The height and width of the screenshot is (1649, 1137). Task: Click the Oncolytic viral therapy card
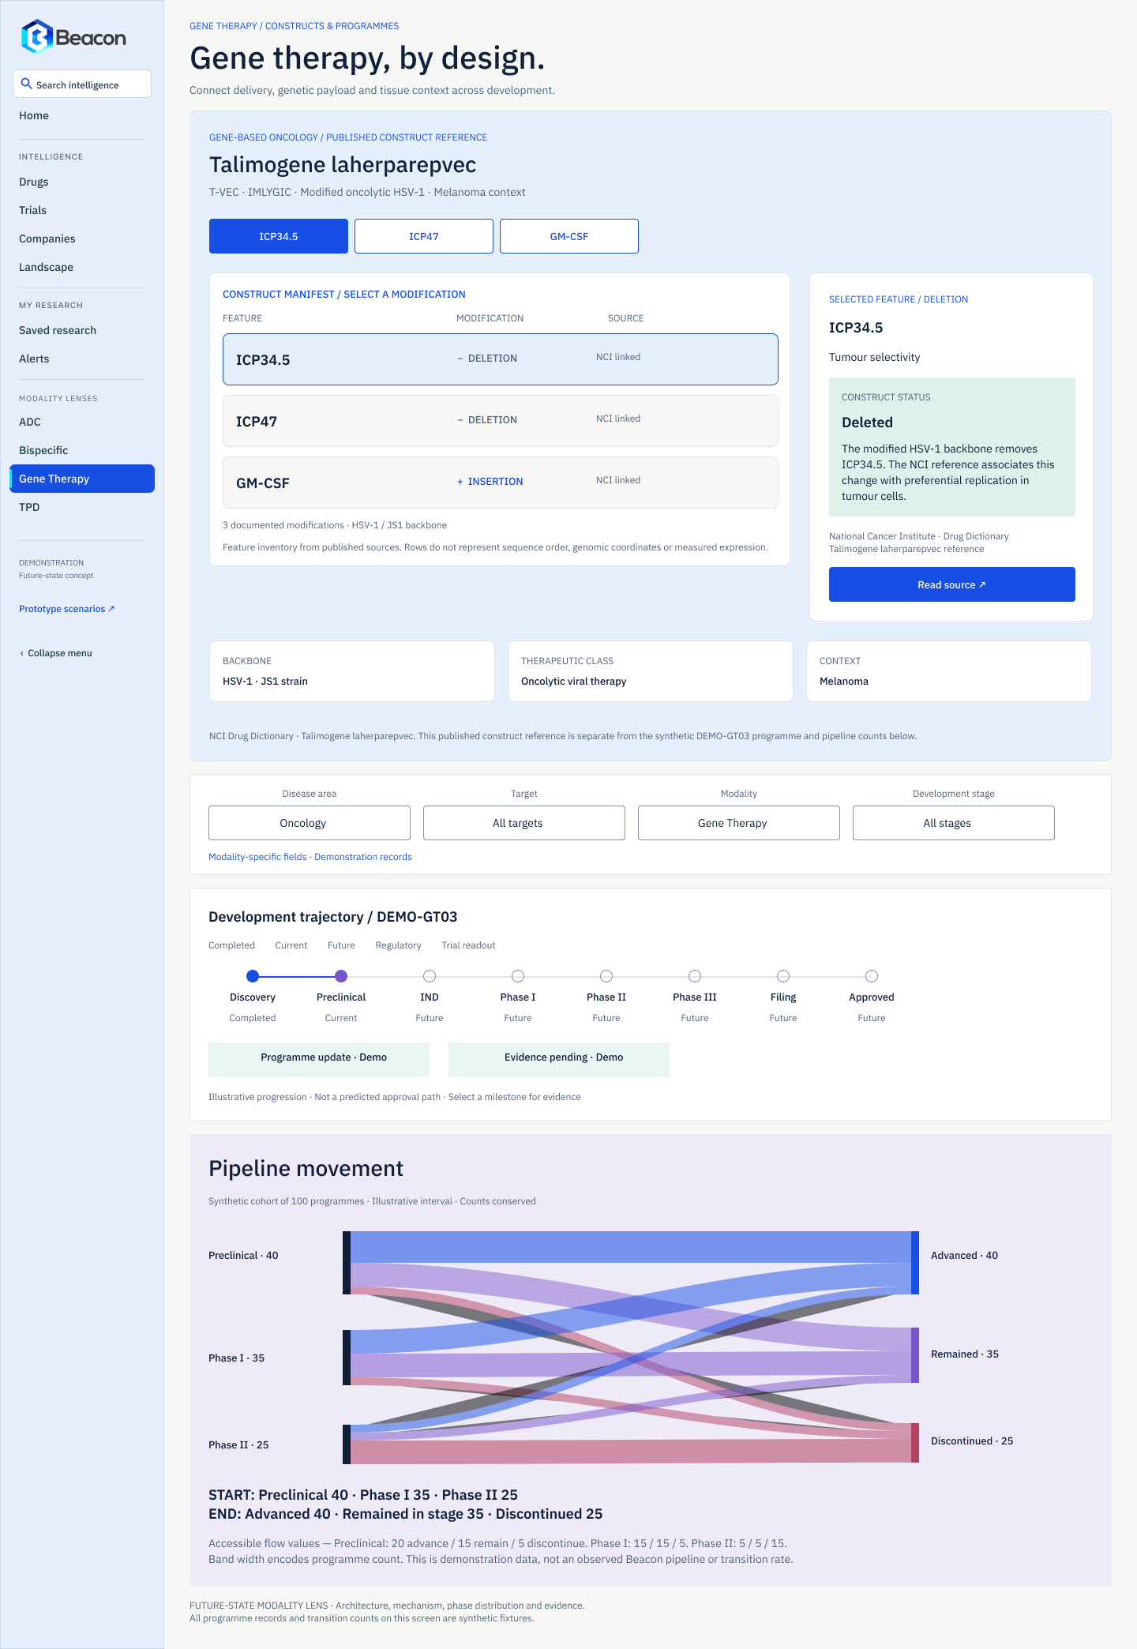(651, 671)
